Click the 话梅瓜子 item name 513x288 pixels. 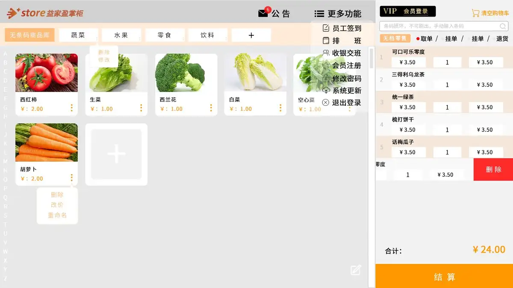(x=403, y=142)
